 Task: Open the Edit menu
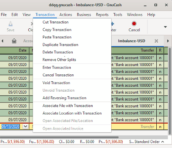pos(15,15)
